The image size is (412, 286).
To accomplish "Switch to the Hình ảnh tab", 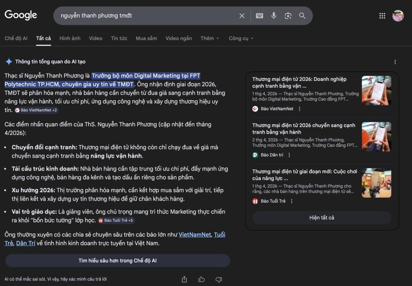I will click(x=70, y=38).
